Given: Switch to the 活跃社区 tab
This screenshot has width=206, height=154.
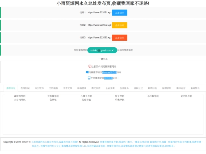Looking at the screenshot, I should 138,88.
